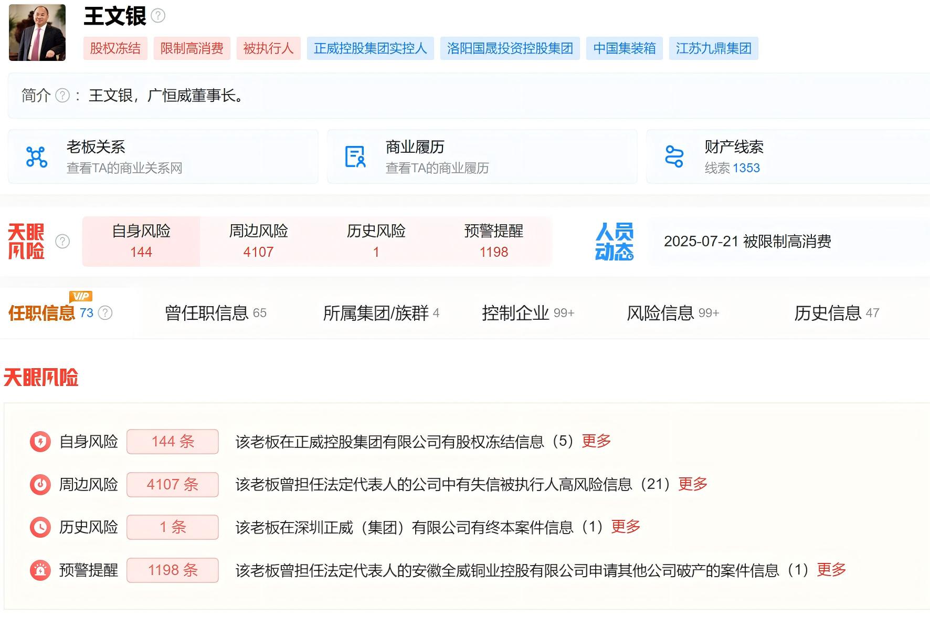Image resolution: width=930 pixels, height=626 pixels.
Task: Open the 正威控股集团实控人 tag
Action: [x=371, y=48]
